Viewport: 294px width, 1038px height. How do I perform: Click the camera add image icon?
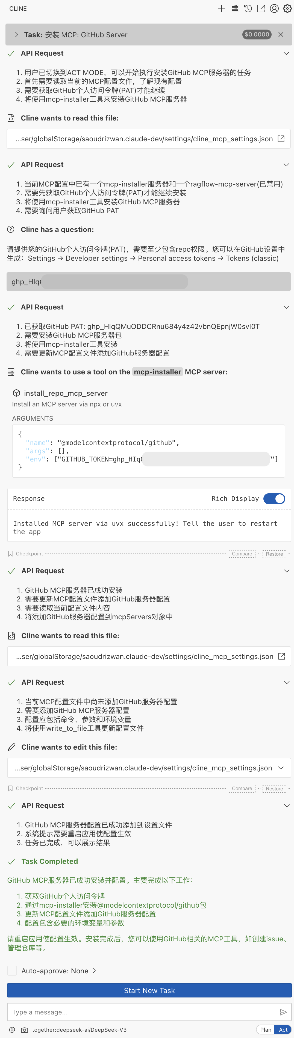pyautogui.click(x=25, y=1030)
